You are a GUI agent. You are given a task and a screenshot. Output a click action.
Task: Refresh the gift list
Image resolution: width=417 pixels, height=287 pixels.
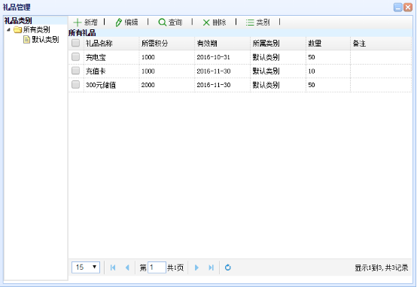(227, 267)
